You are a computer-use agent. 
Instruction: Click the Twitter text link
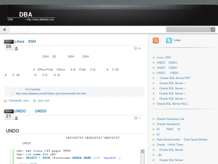(177, 40)
